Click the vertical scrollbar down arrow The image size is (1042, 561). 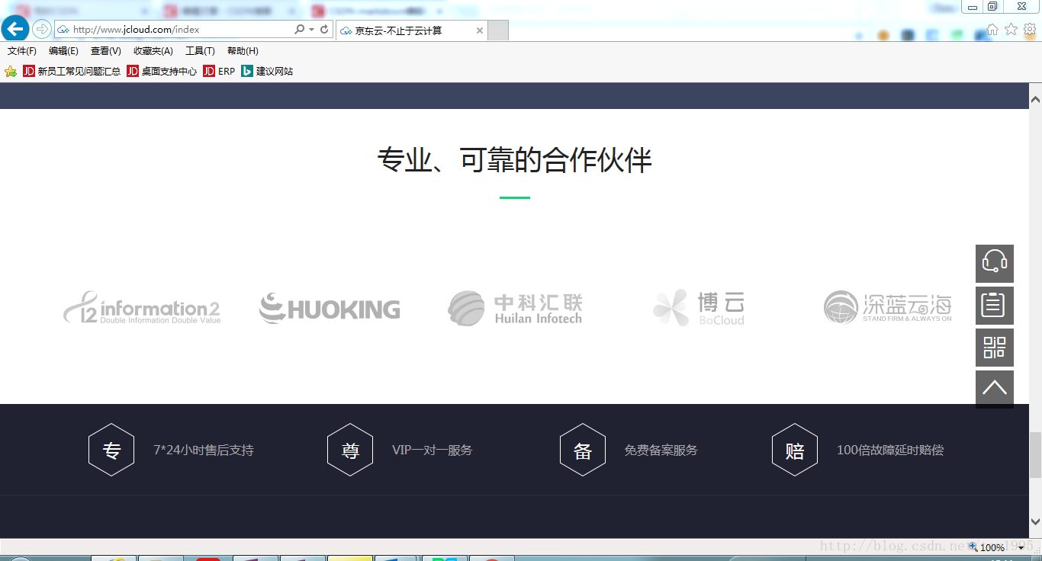(1035, 521)
